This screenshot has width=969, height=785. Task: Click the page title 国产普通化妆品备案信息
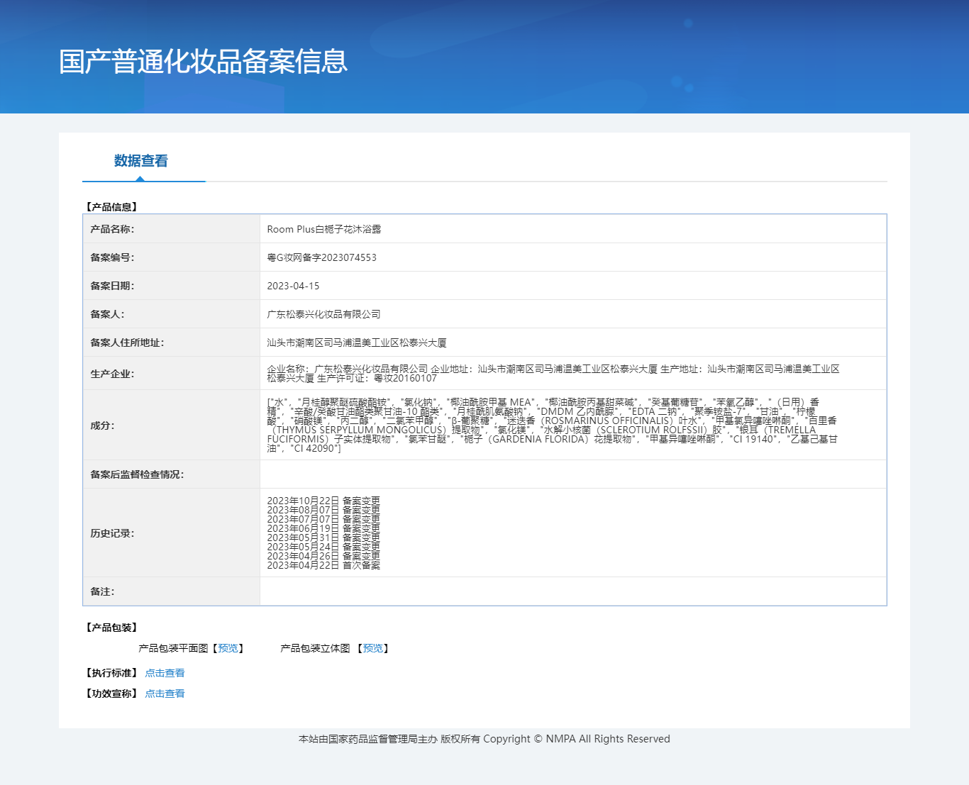tap(203, 62)
